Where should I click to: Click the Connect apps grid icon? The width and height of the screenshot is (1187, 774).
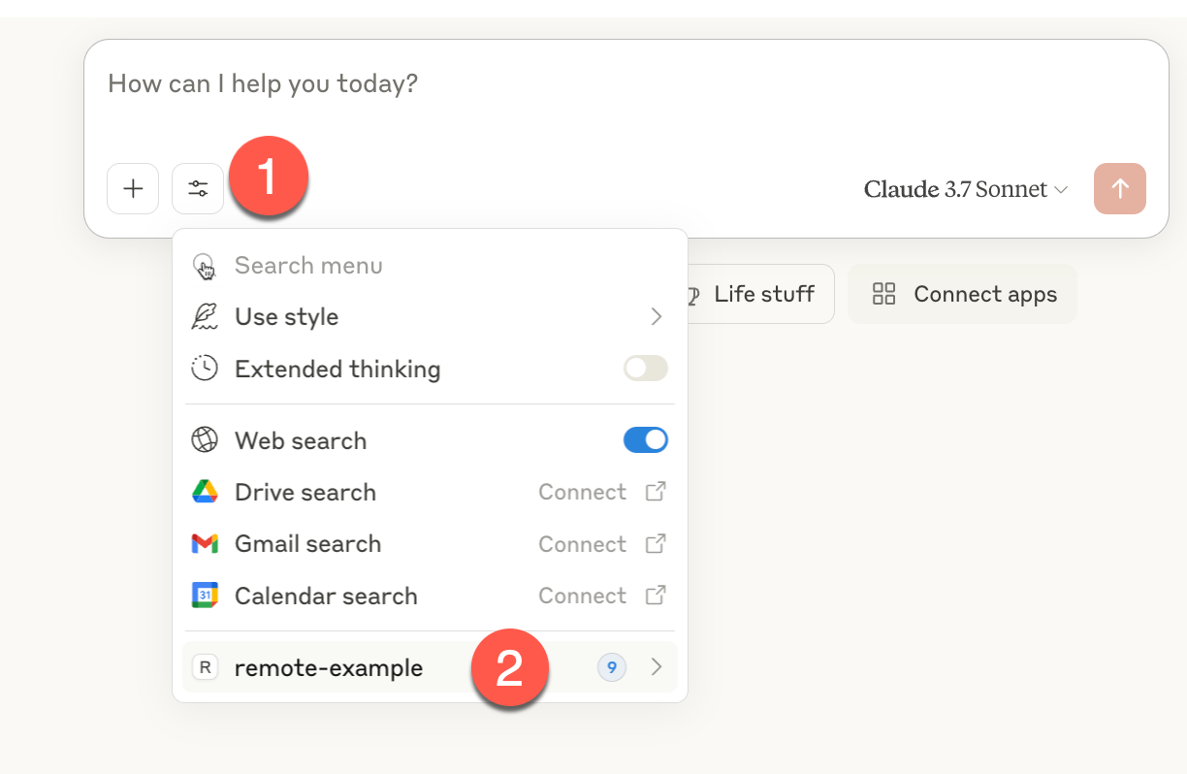tap(883, 294)
